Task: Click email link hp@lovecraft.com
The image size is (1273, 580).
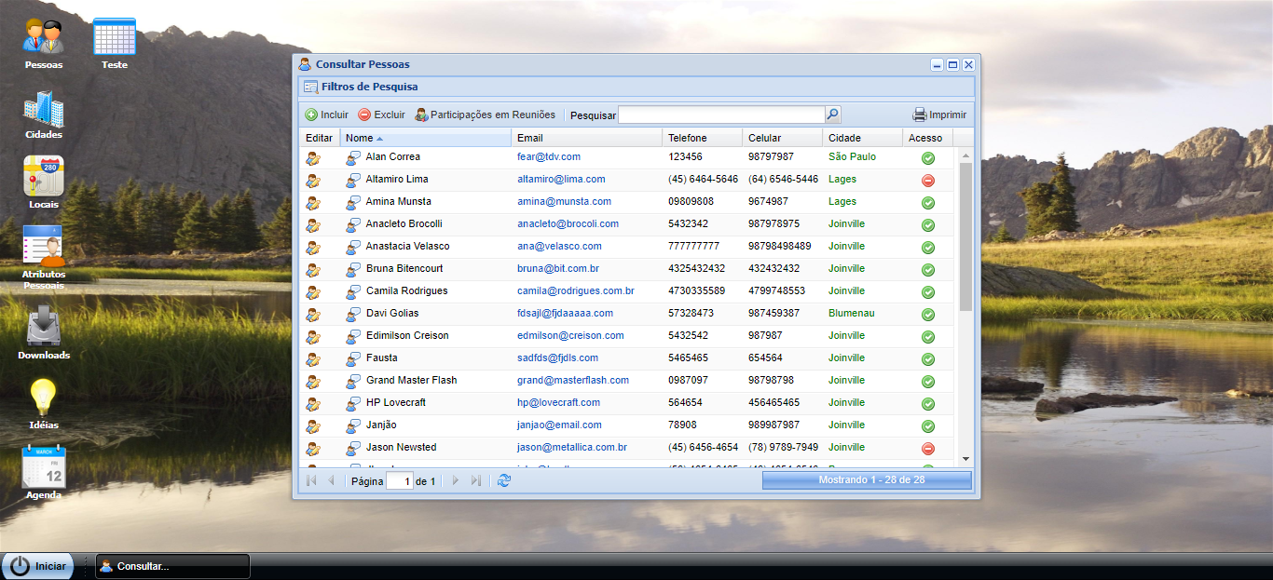Action: pyautogui.click(x=558, y=402)
